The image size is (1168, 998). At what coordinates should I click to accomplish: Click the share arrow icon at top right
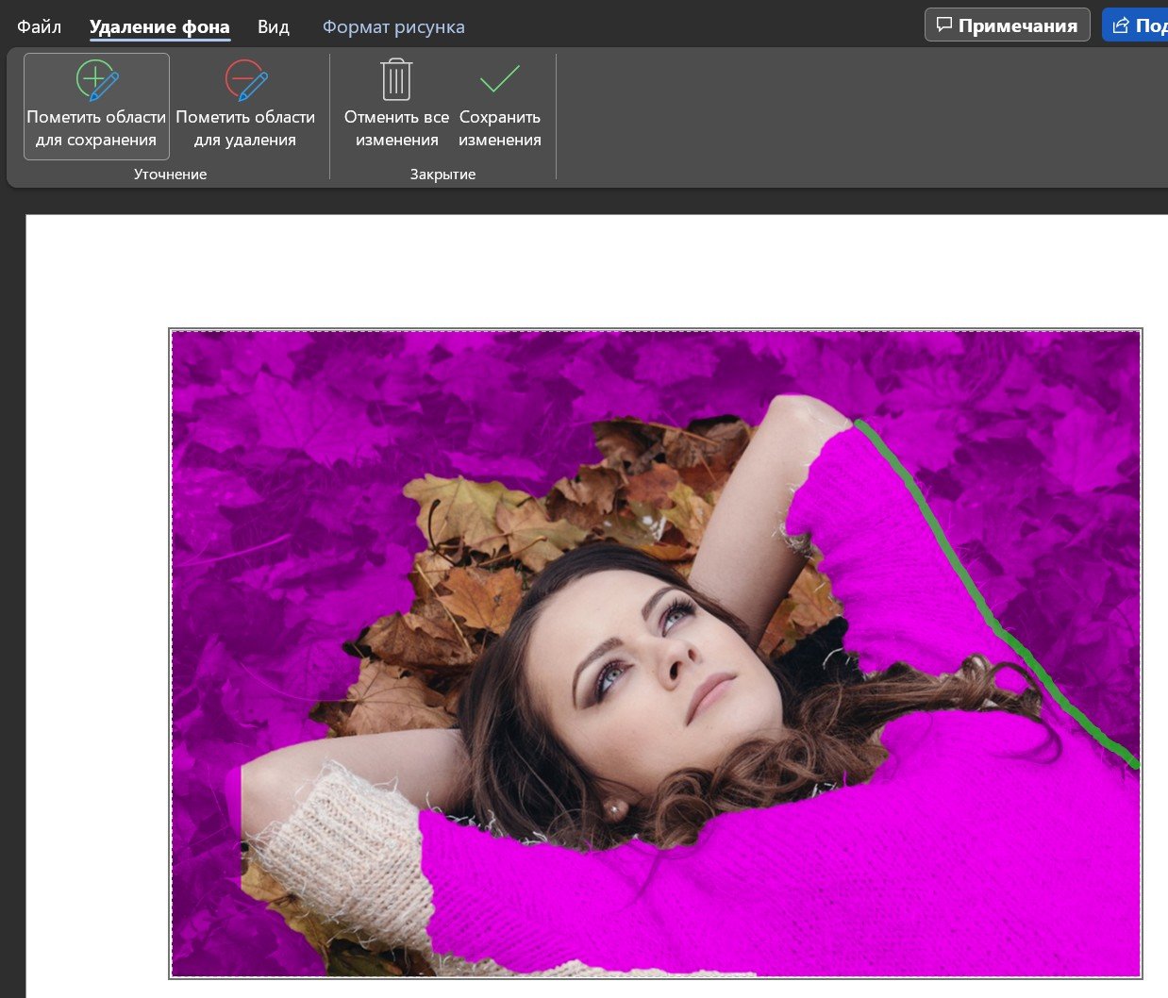1121,25
